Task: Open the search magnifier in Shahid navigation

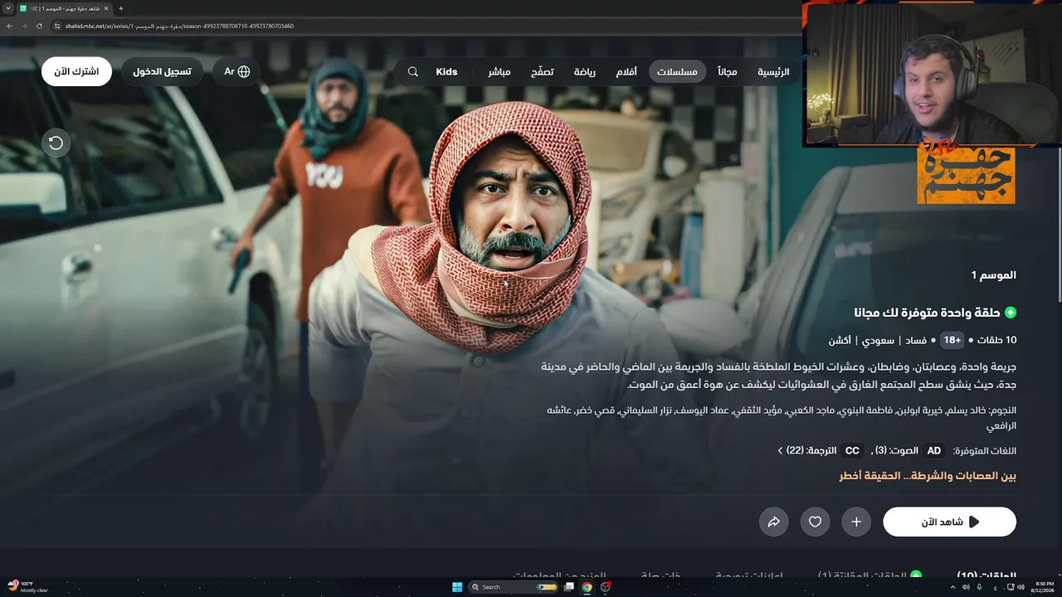Action: pyautogui.click(x=412, y=72)
